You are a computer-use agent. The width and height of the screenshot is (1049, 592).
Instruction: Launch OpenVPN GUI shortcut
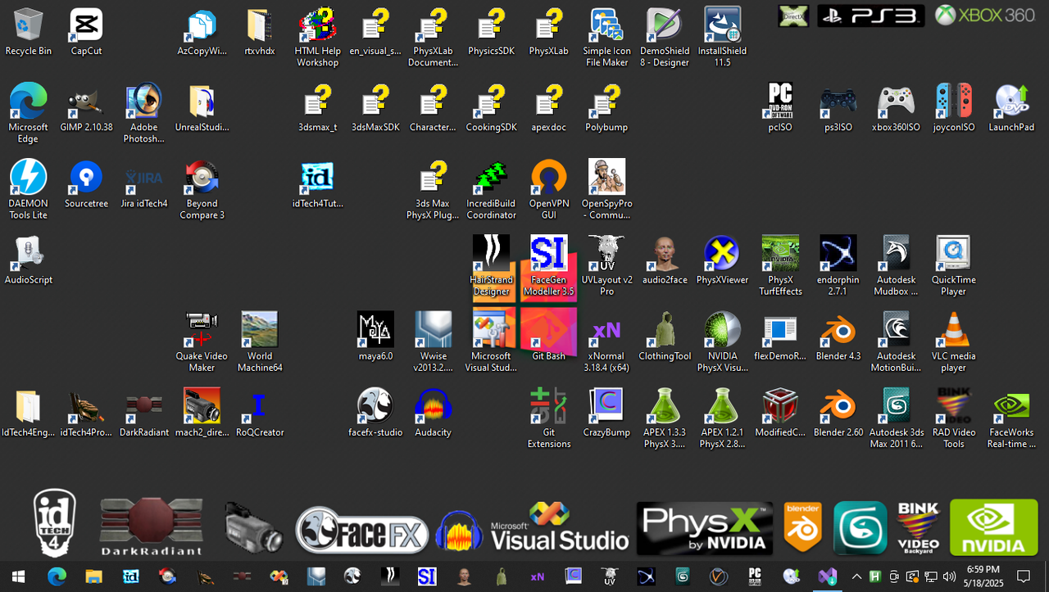[548, 190]
